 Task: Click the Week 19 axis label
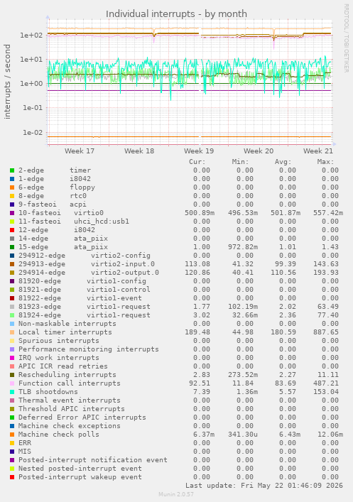(x=199, y=151)
